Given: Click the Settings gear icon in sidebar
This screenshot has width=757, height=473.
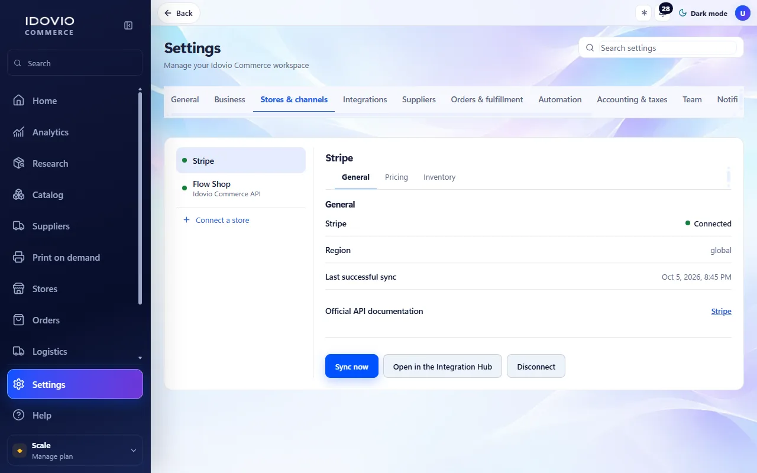Looking at the screenshot, I should coord(19,384).
